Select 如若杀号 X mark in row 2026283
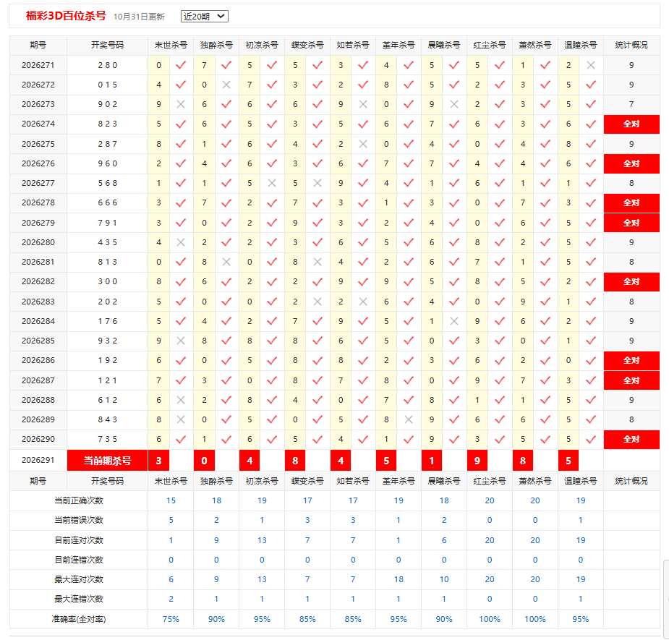This screenshot has width=669, height=640. point(363,302)
